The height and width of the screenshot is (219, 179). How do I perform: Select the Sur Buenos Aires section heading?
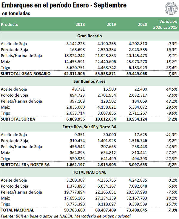click(x=89, y=81)
